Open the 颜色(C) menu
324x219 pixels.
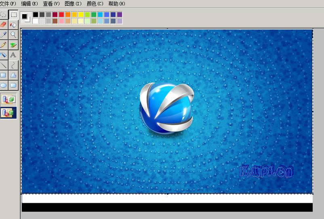(x=95, y=4)
